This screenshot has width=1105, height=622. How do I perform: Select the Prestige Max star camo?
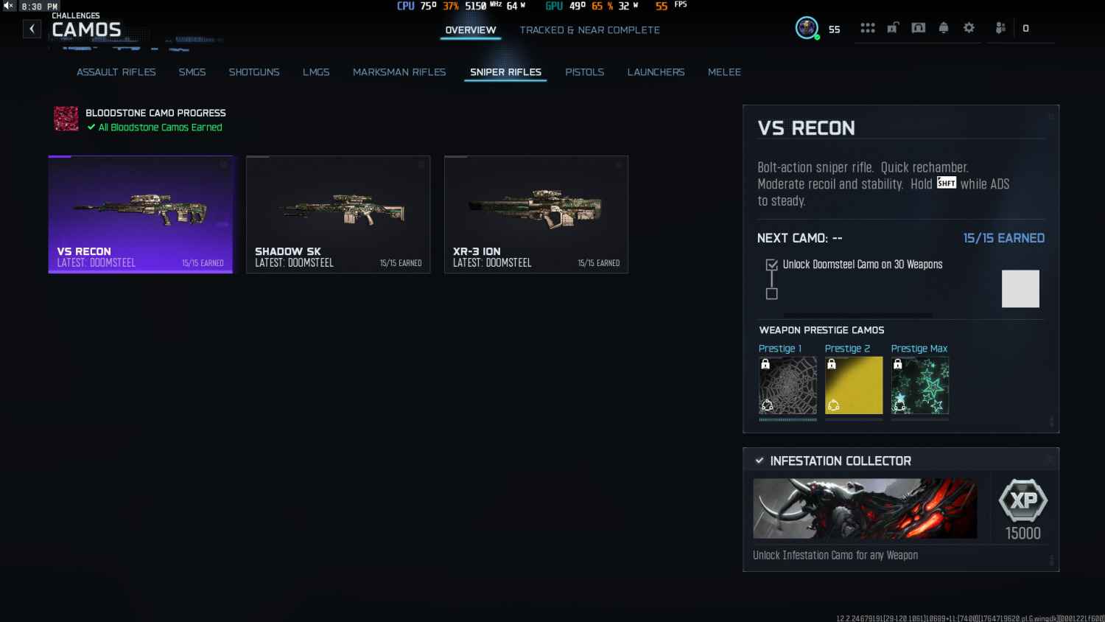point(920,385)
